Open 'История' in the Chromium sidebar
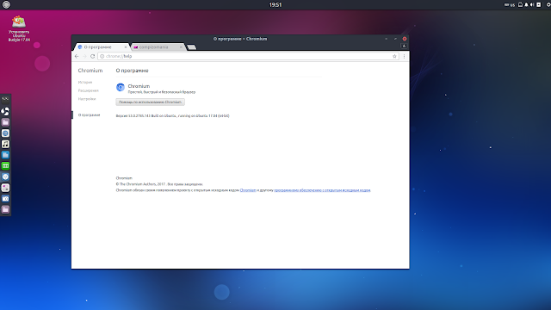 pyautogui.click(x=85, y=83)
